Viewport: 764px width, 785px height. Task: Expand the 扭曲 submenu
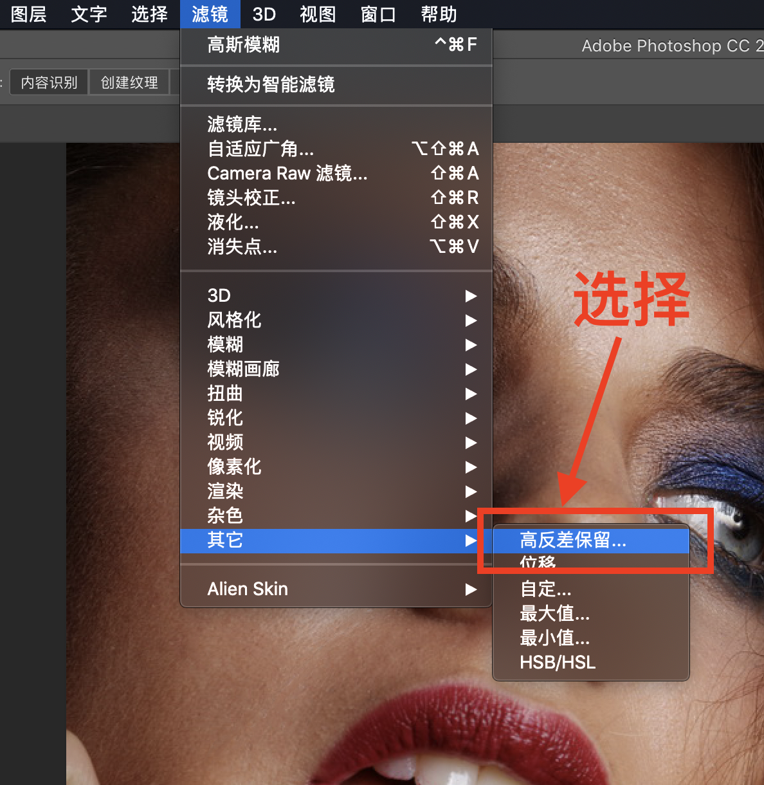336,393
